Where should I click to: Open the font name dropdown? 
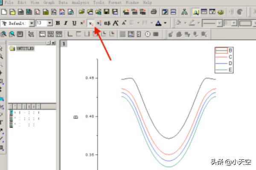point(31,23)
